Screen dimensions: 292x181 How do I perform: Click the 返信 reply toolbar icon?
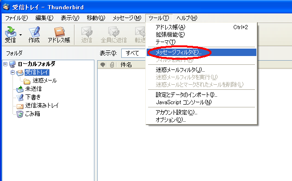87,32
